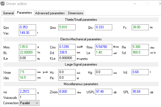Click the Driver editor app icon
Image resolution: width=161 pixels, height=107 pixels.
coord(3,4)
